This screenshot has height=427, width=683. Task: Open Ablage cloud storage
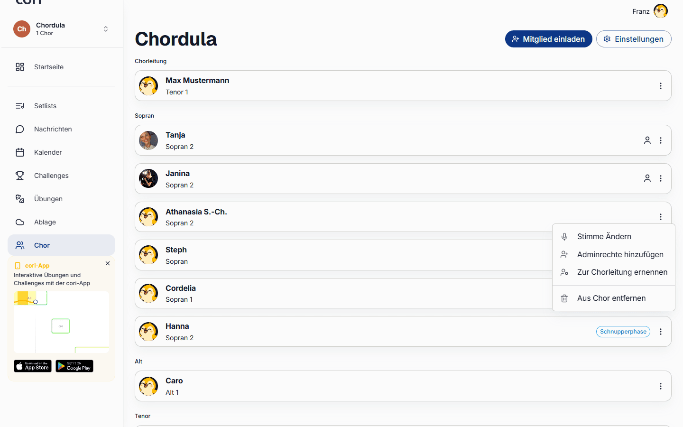click(x=61, y=222)
